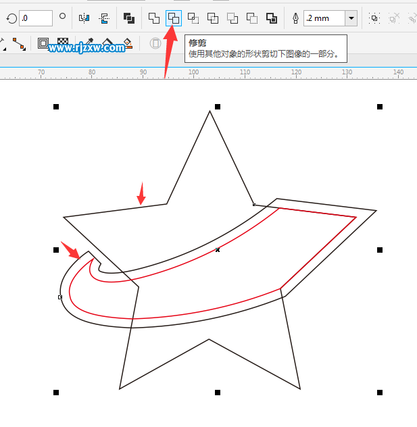Click the Create boundary icon
The image size is (417, 427).
272,18
